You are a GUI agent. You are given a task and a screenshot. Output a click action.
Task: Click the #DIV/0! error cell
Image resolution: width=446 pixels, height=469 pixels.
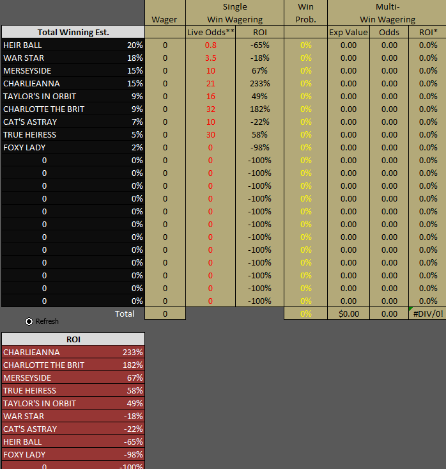click(427, 314)
